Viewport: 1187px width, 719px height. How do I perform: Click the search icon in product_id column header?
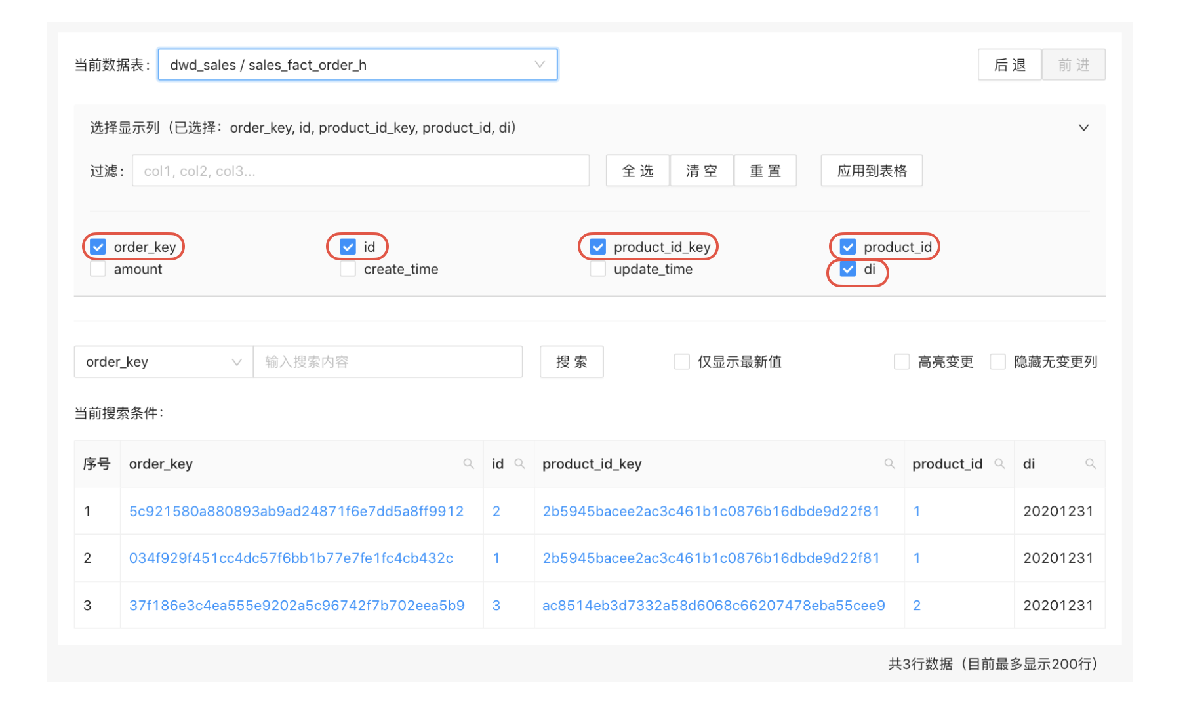(x=999, y=464)
